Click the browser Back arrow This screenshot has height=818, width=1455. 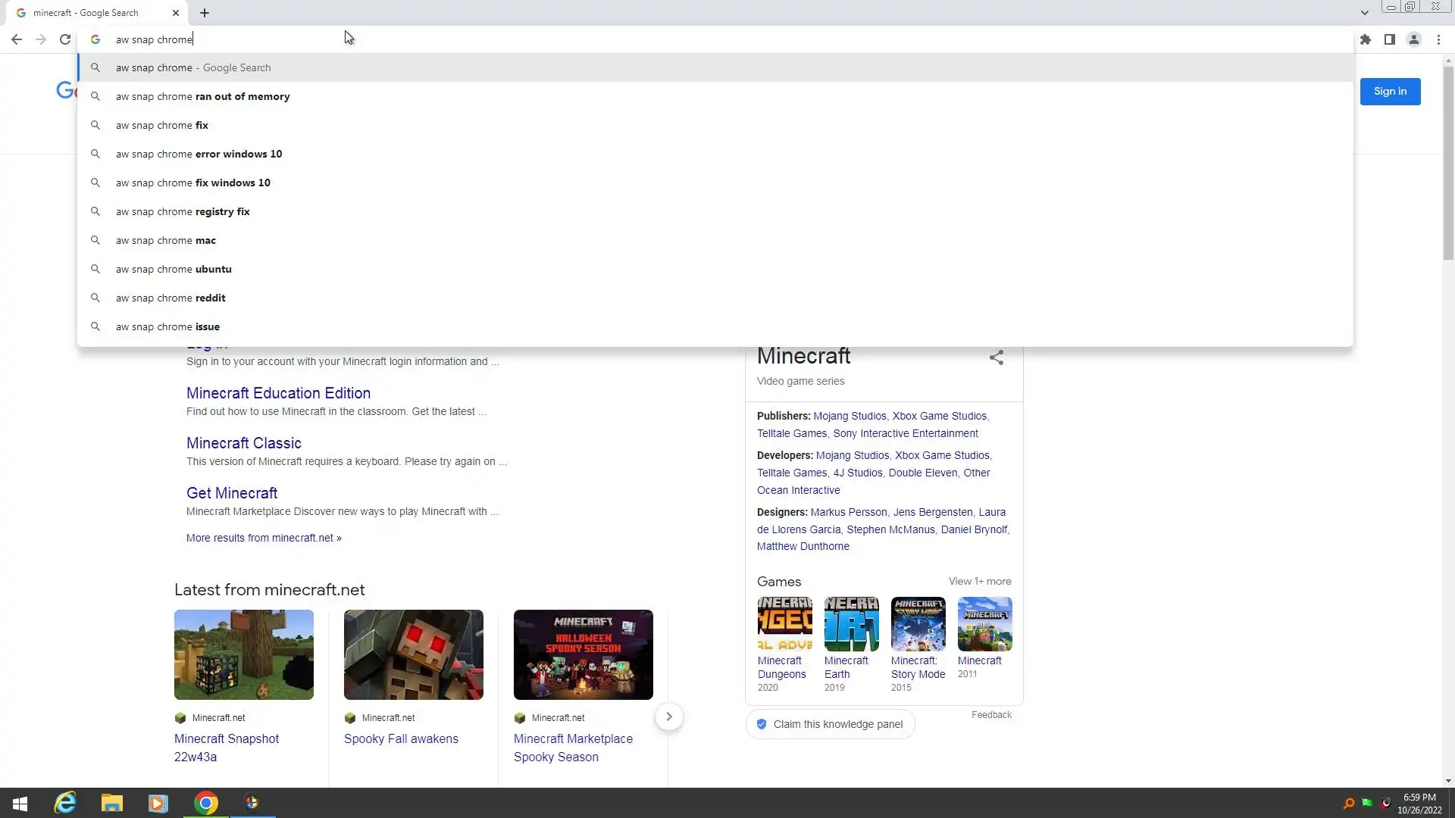17,39
